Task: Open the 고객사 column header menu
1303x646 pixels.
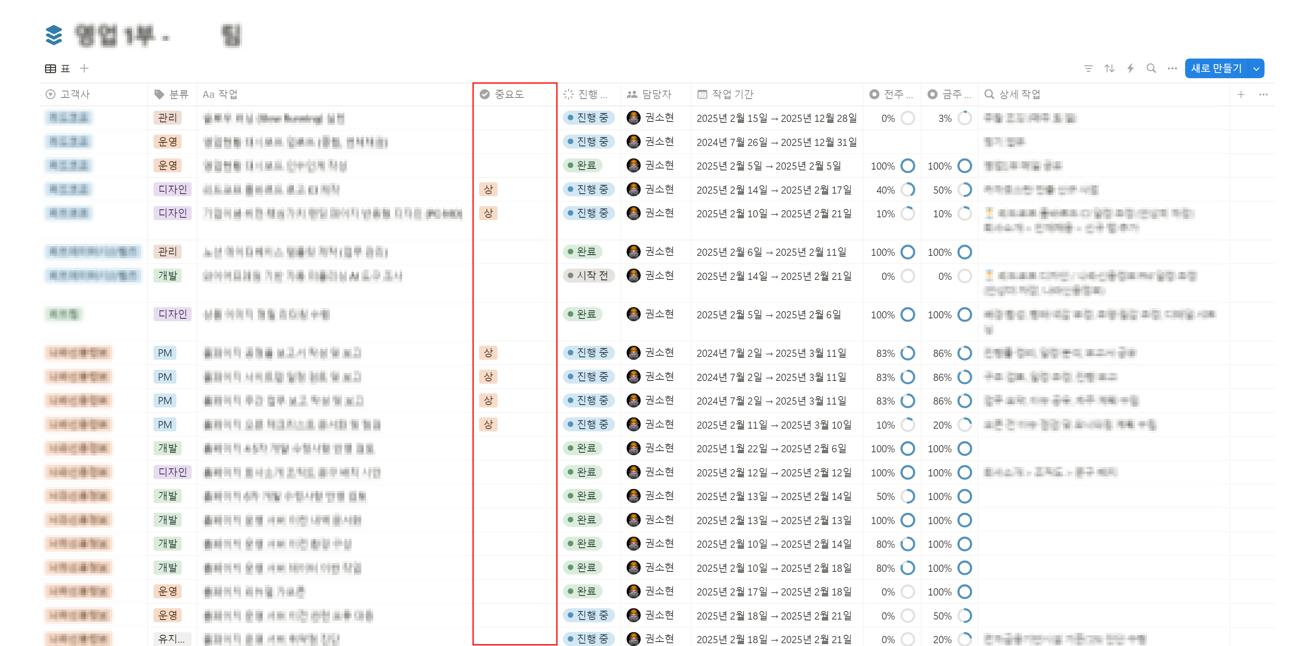Action: (x=75, y=94)
